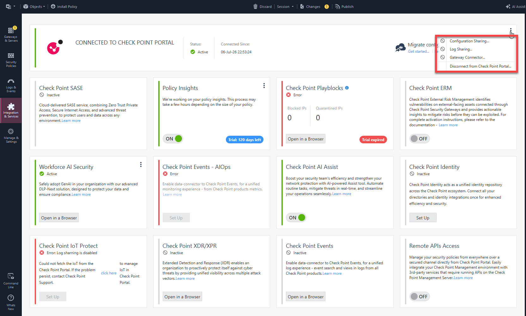Viewport: 526px width, 316px height.
Task: Click Set Up for Check Point Identity
Action: tap(423, 218)
